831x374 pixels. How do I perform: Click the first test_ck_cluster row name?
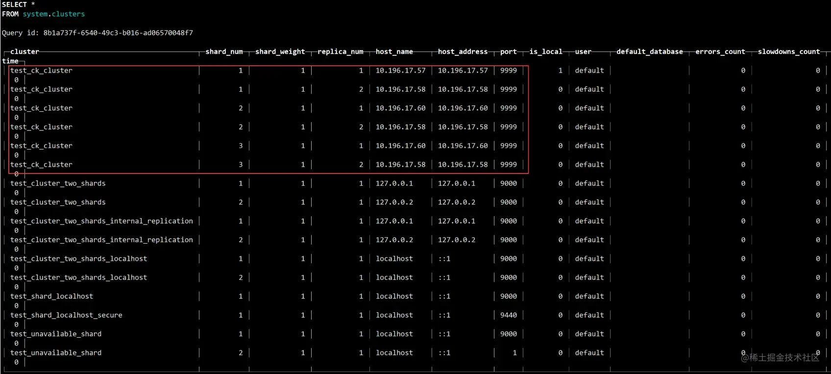[42, 71]
